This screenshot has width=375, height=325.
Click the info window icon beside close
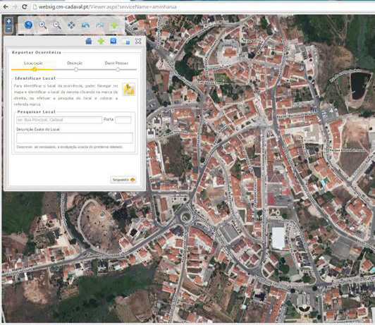(x=126, y=42)
